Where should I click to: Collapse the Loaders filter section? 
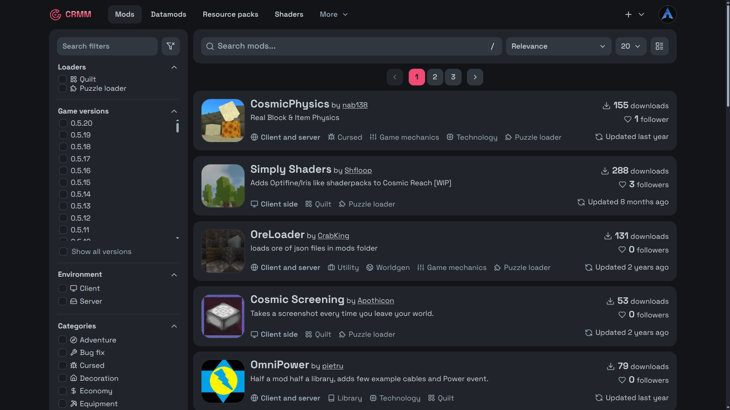click(x=174, y=67)
